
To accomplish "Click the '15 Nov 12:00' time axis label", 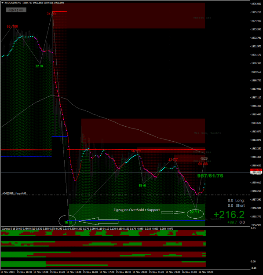I will coord(40,272).
